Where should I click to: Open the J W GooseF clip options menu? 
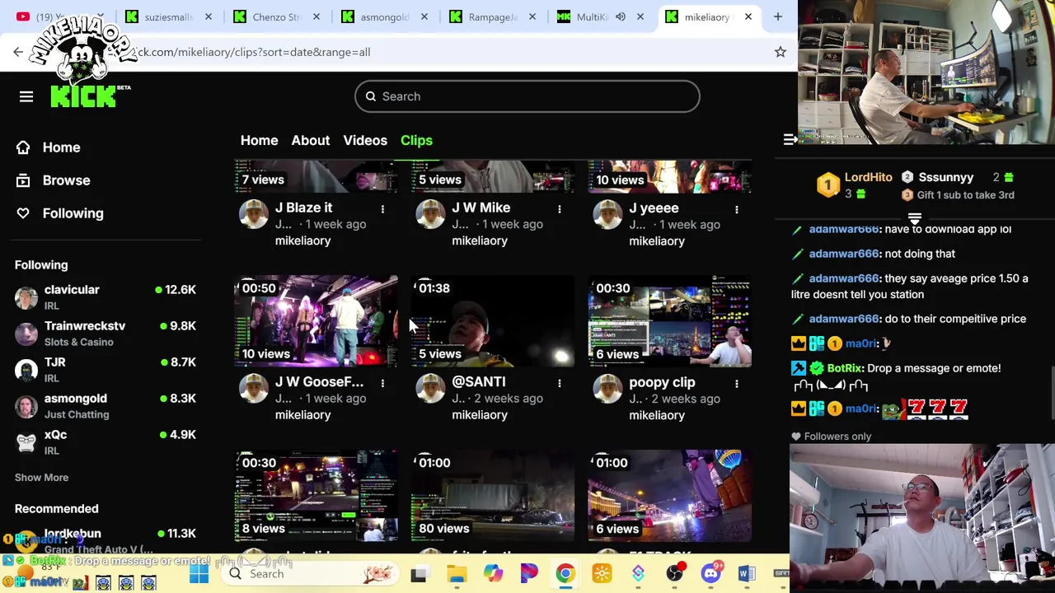(x=382, y=383)
